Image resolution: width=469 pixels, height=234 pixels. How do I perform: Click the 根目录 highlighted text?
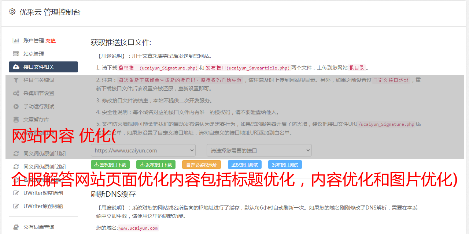click(357, 68)
